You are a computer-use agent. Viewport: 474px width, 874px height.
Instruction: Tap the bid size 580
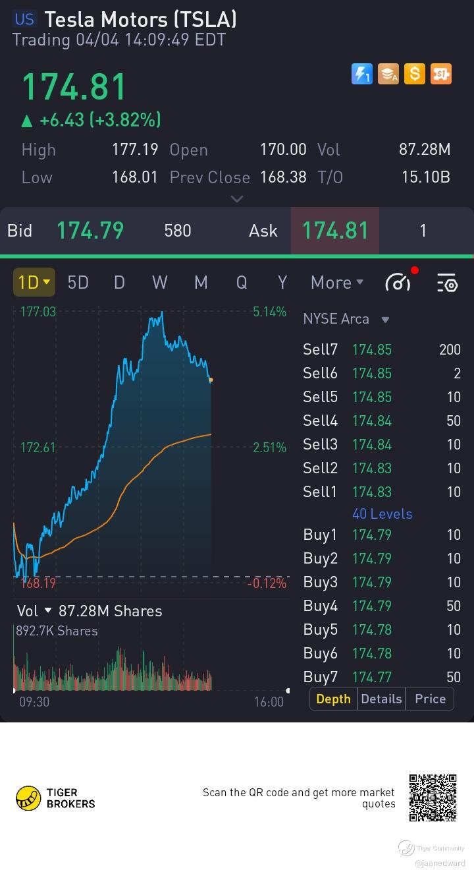point(178,231)
